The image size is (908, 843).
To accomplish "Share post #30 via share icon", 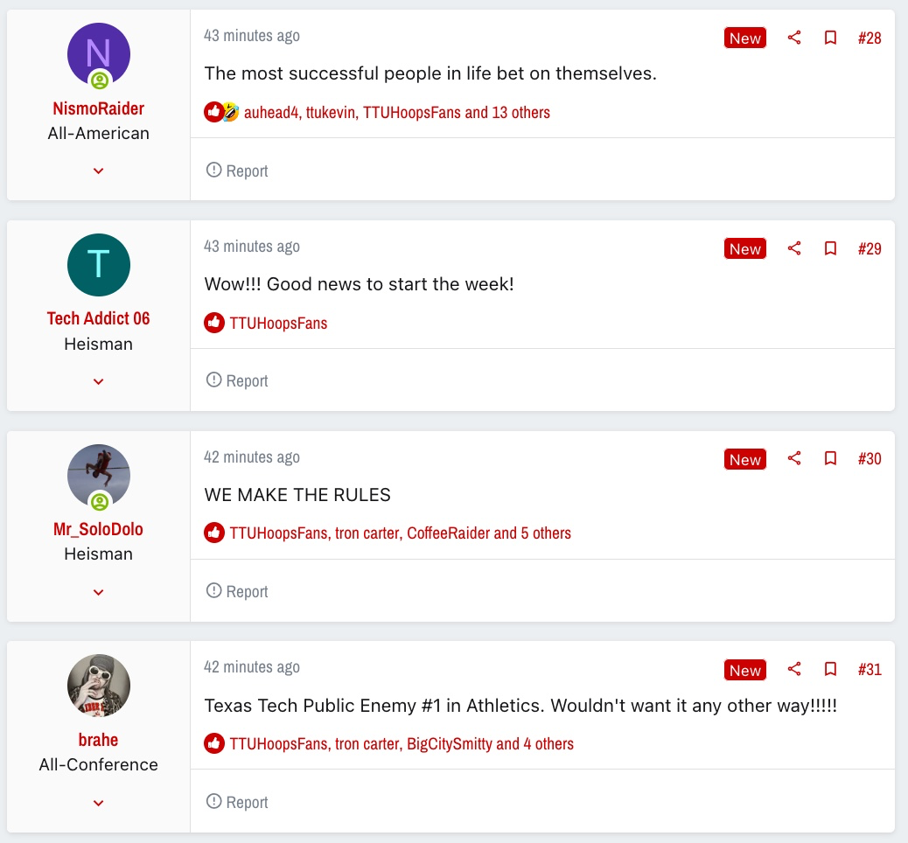I will [794, 458].
